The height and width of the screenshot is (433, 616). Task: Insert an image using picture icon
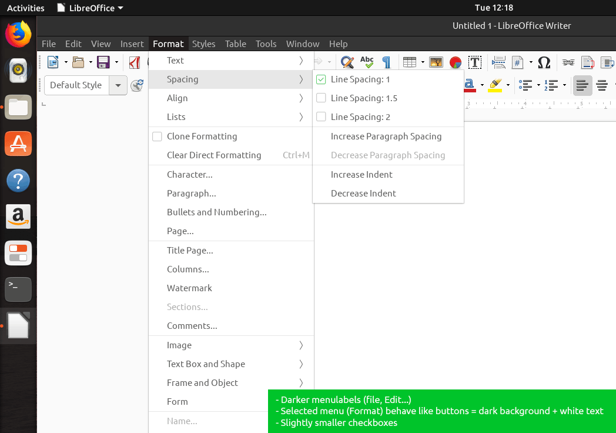coord(436,62)
